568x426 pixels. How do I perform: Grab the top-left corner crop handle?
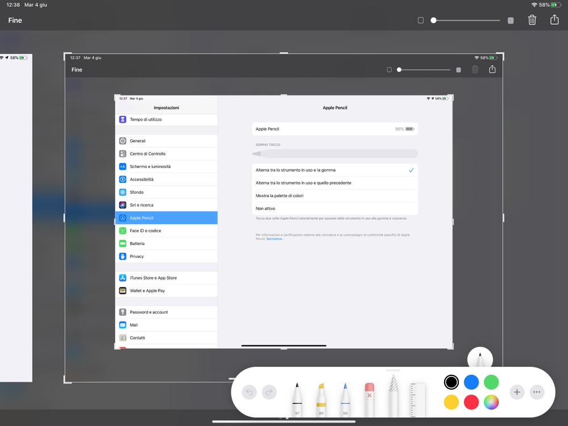[x=66, y=56]
